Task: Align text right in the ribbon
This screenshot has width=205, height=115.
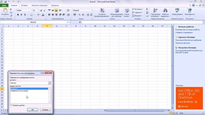Action: [56, 15]
